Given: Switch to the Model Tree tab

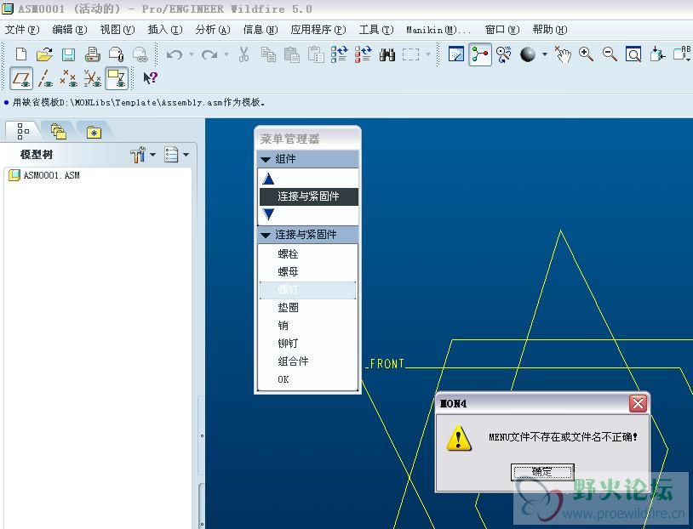Looking at the screenshot, I should tap(23, 131).
